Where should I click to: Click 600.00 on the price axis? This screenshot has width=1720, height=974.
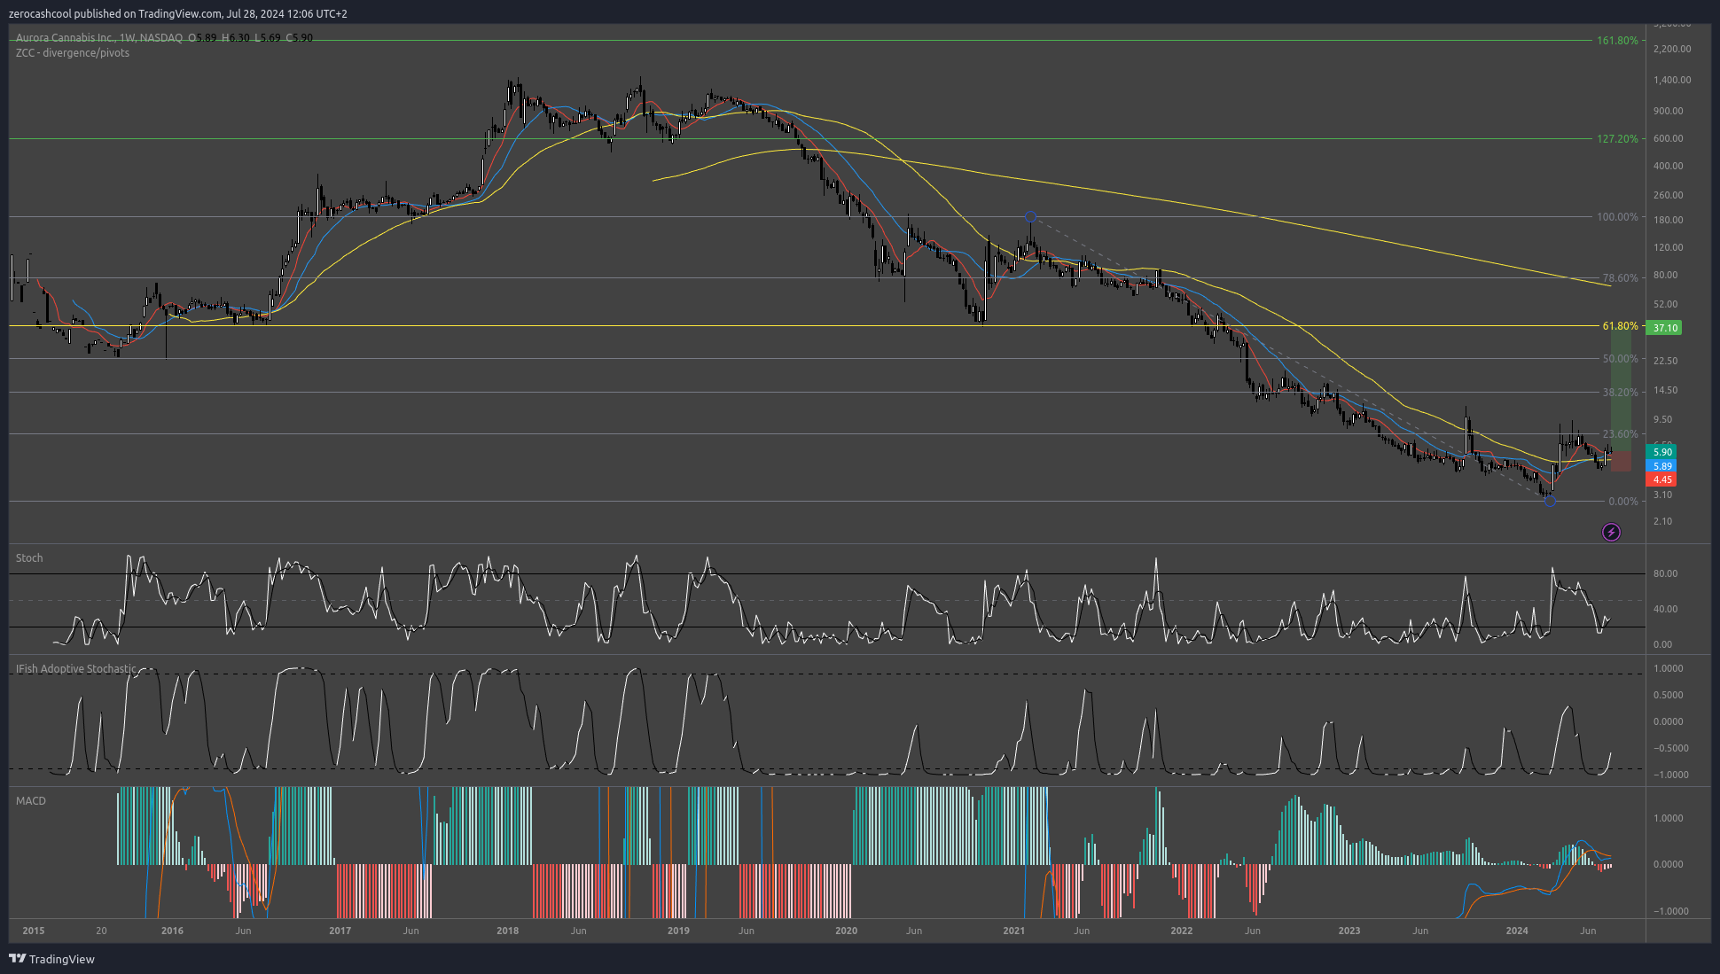tap(1669, 138)
